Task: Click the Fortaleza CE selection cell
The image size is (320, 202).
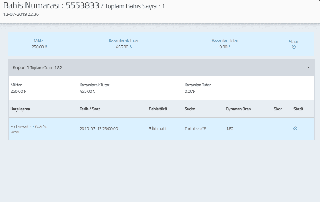Action: [195, 129]
